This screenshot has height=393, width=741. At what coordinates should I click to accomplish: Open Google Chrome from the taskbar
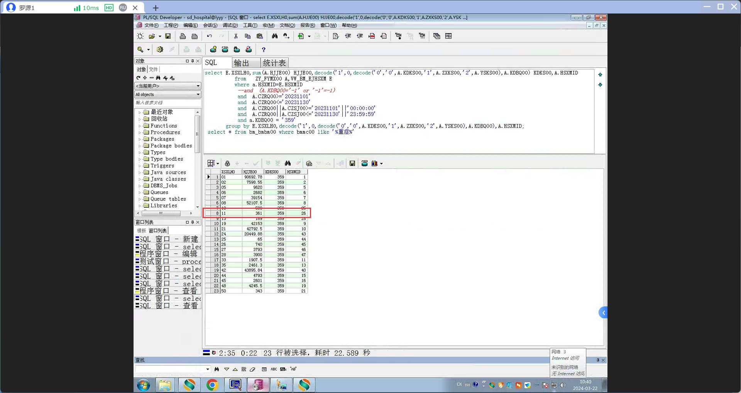pos(212,385)
